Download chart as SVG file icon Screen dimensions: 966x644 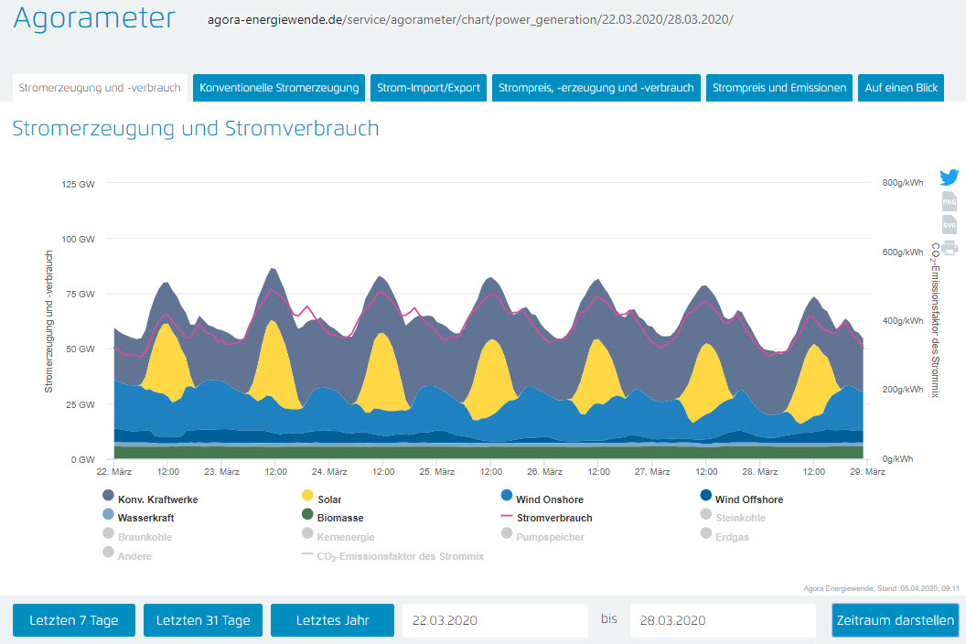tap(950, 225)
